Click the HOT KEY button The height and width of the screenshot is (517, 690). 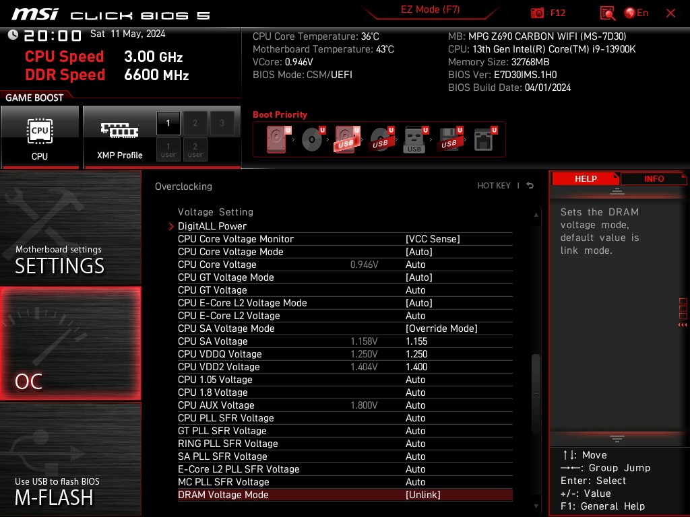(494, 186)
